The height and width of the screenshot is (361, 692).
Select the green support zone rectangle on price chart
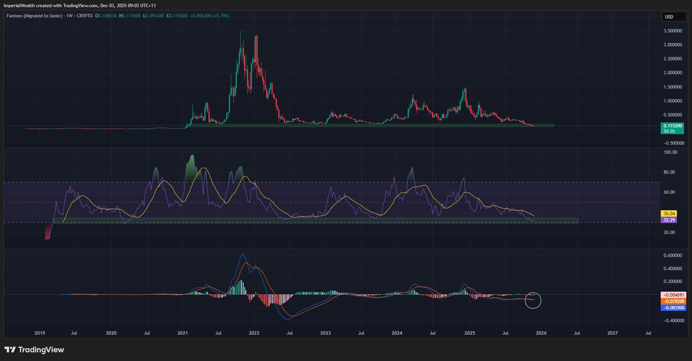(x=370, y=125)
